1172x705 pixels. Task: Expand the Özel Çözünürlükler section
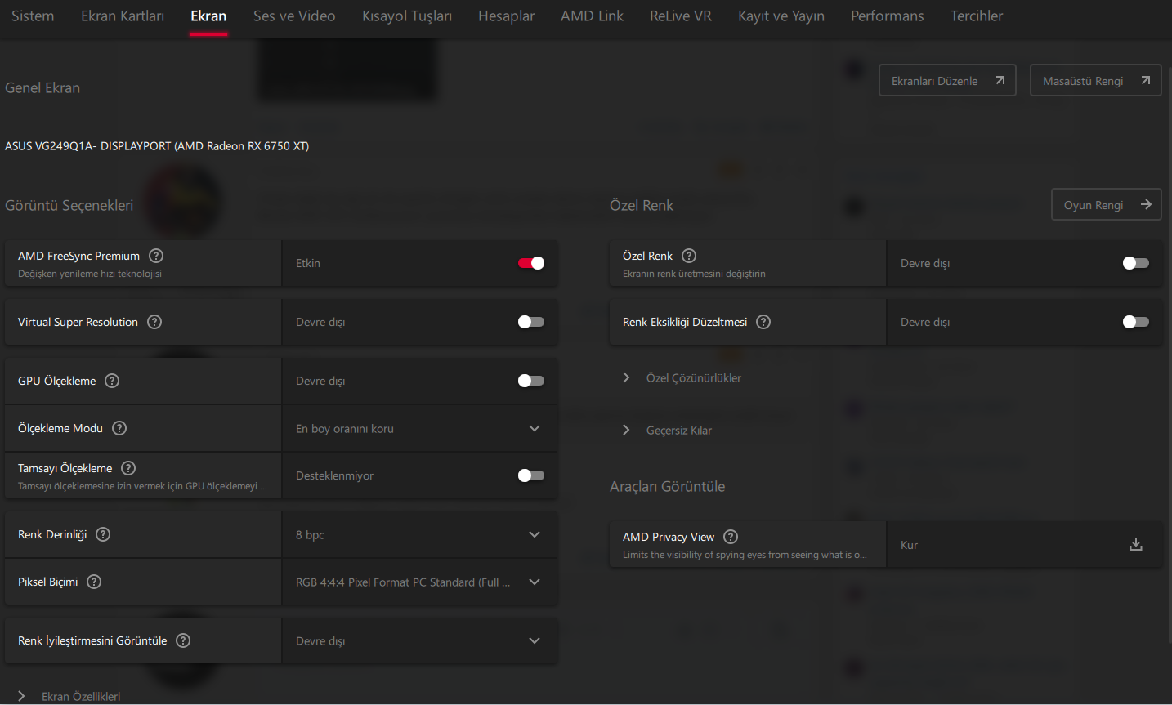coord(682,377)
